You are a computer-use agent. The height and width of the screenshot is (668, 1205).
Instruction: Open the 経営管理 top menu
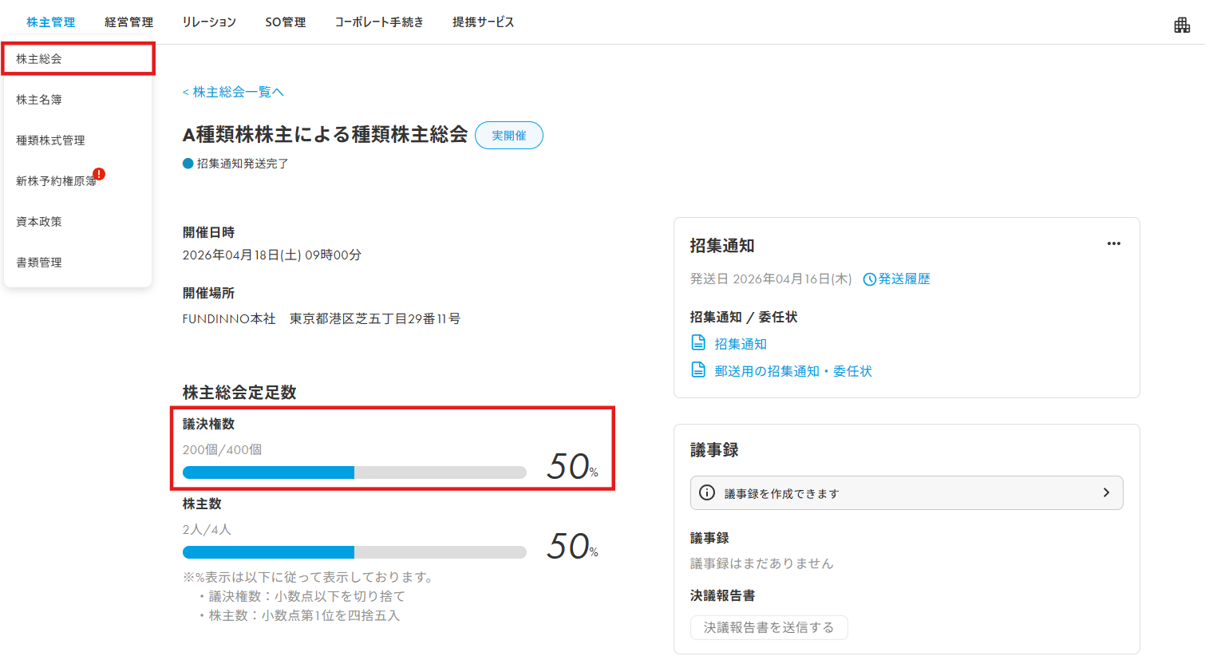point(128,22)
